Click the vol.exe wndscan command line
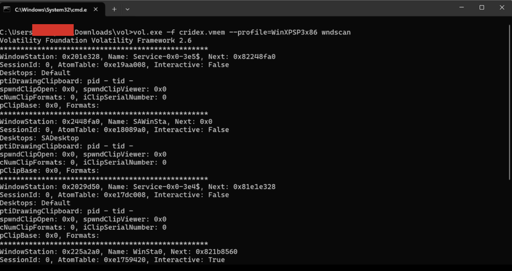 point(175,32)
